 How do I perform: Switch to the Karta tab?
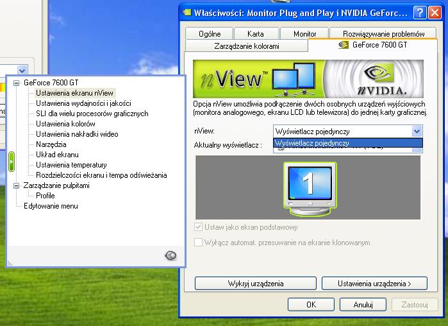[x=256, y=34]
